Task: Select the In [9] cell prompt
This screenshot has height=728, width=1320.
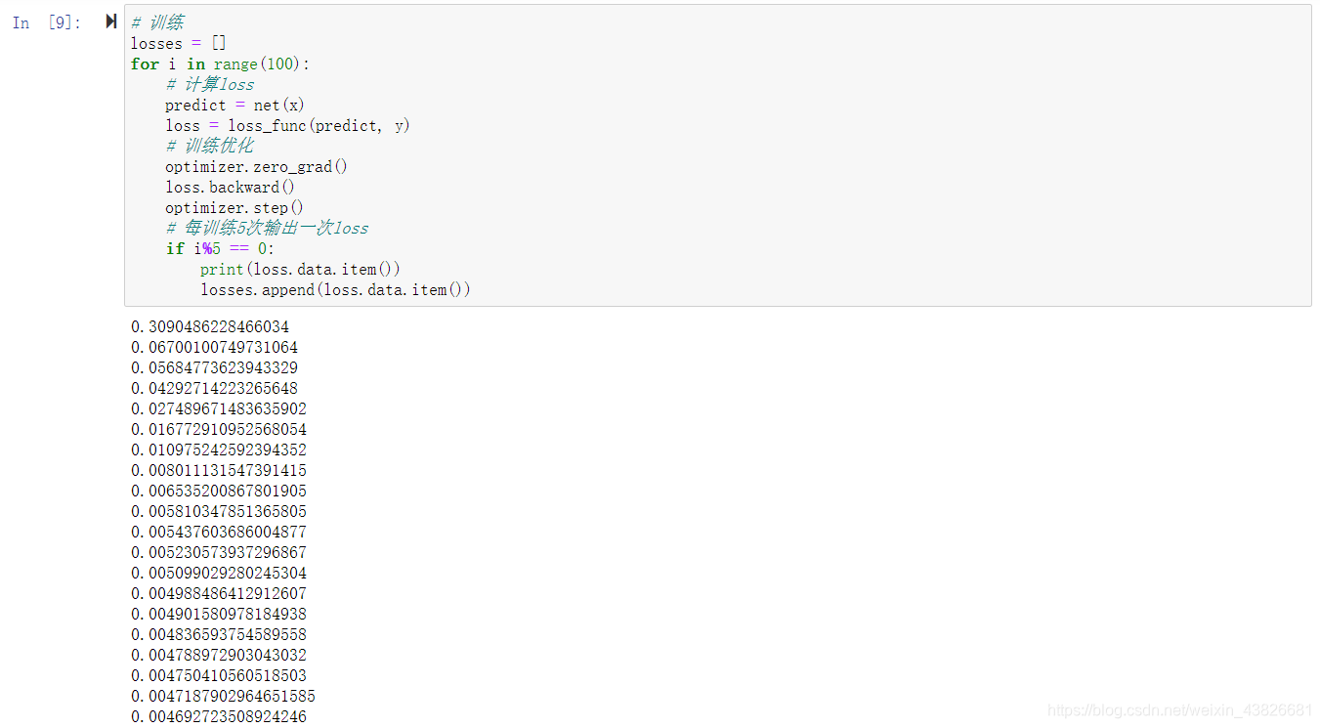Action: 47,22
